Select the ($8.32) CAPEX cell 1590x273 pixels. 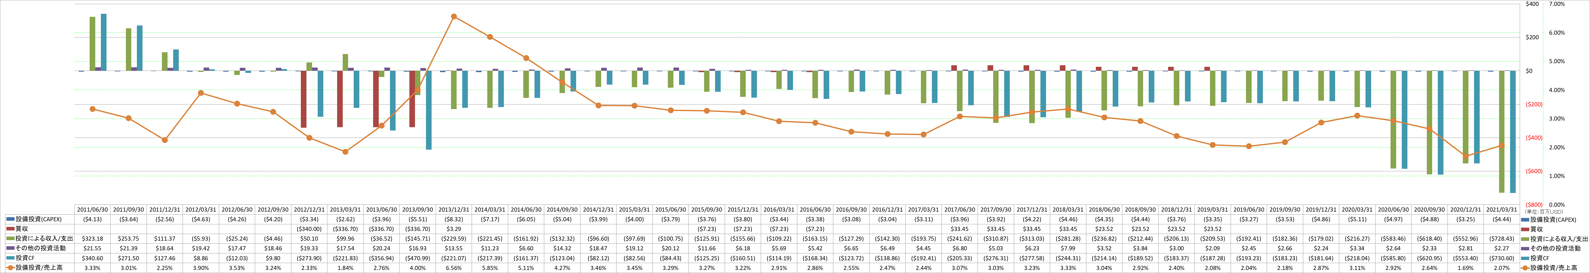point(454,219)
